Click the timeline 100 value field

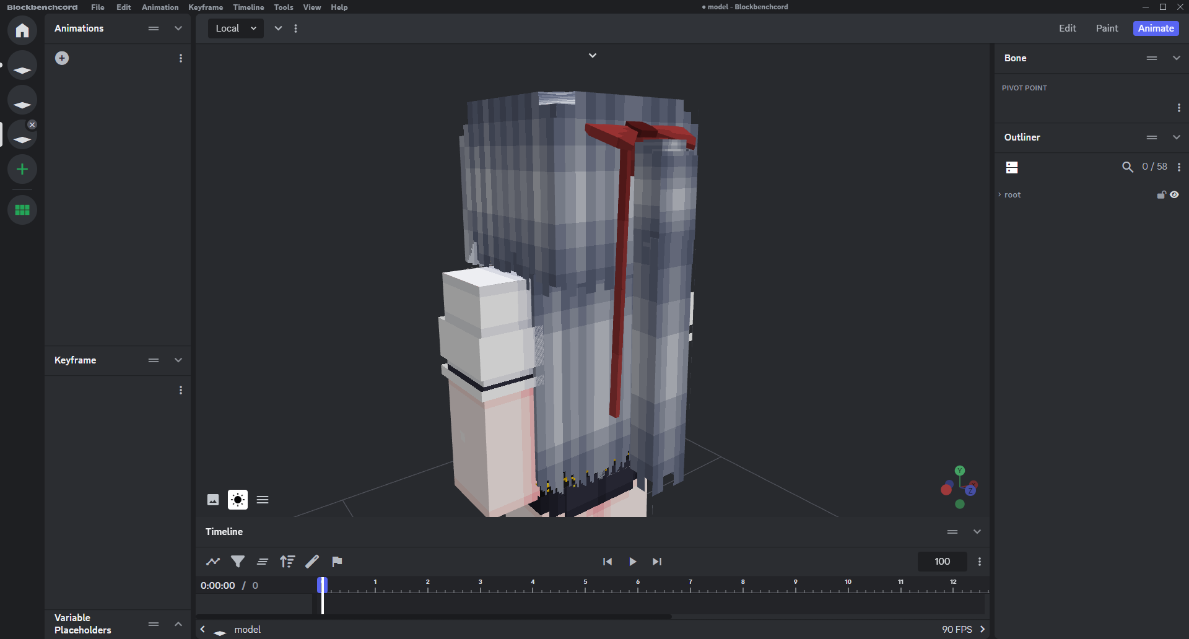(942, 562)
